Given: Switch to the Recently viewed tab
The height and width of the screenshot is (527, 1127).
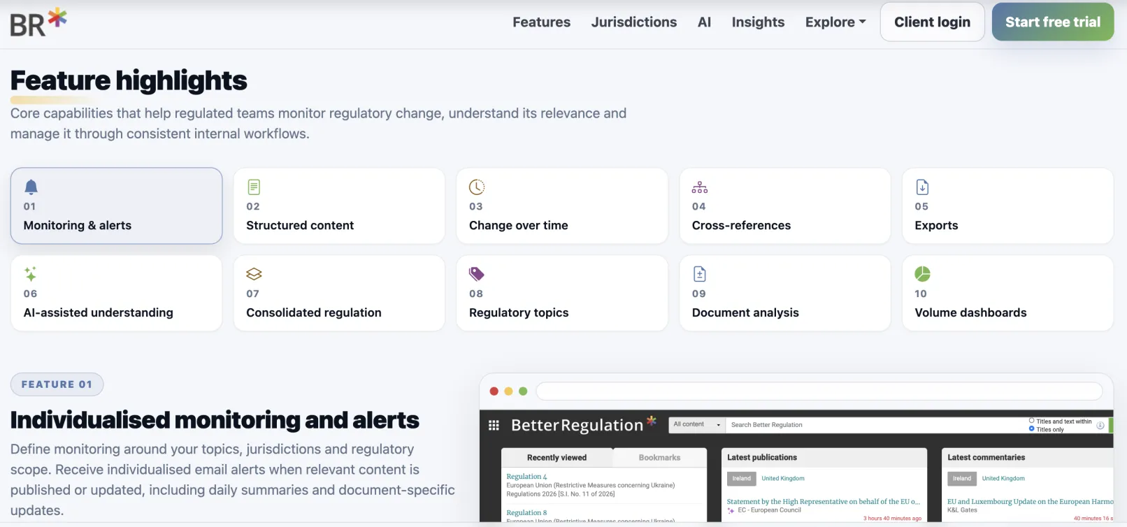Looking at the screenshot, I should coord(557,458).
